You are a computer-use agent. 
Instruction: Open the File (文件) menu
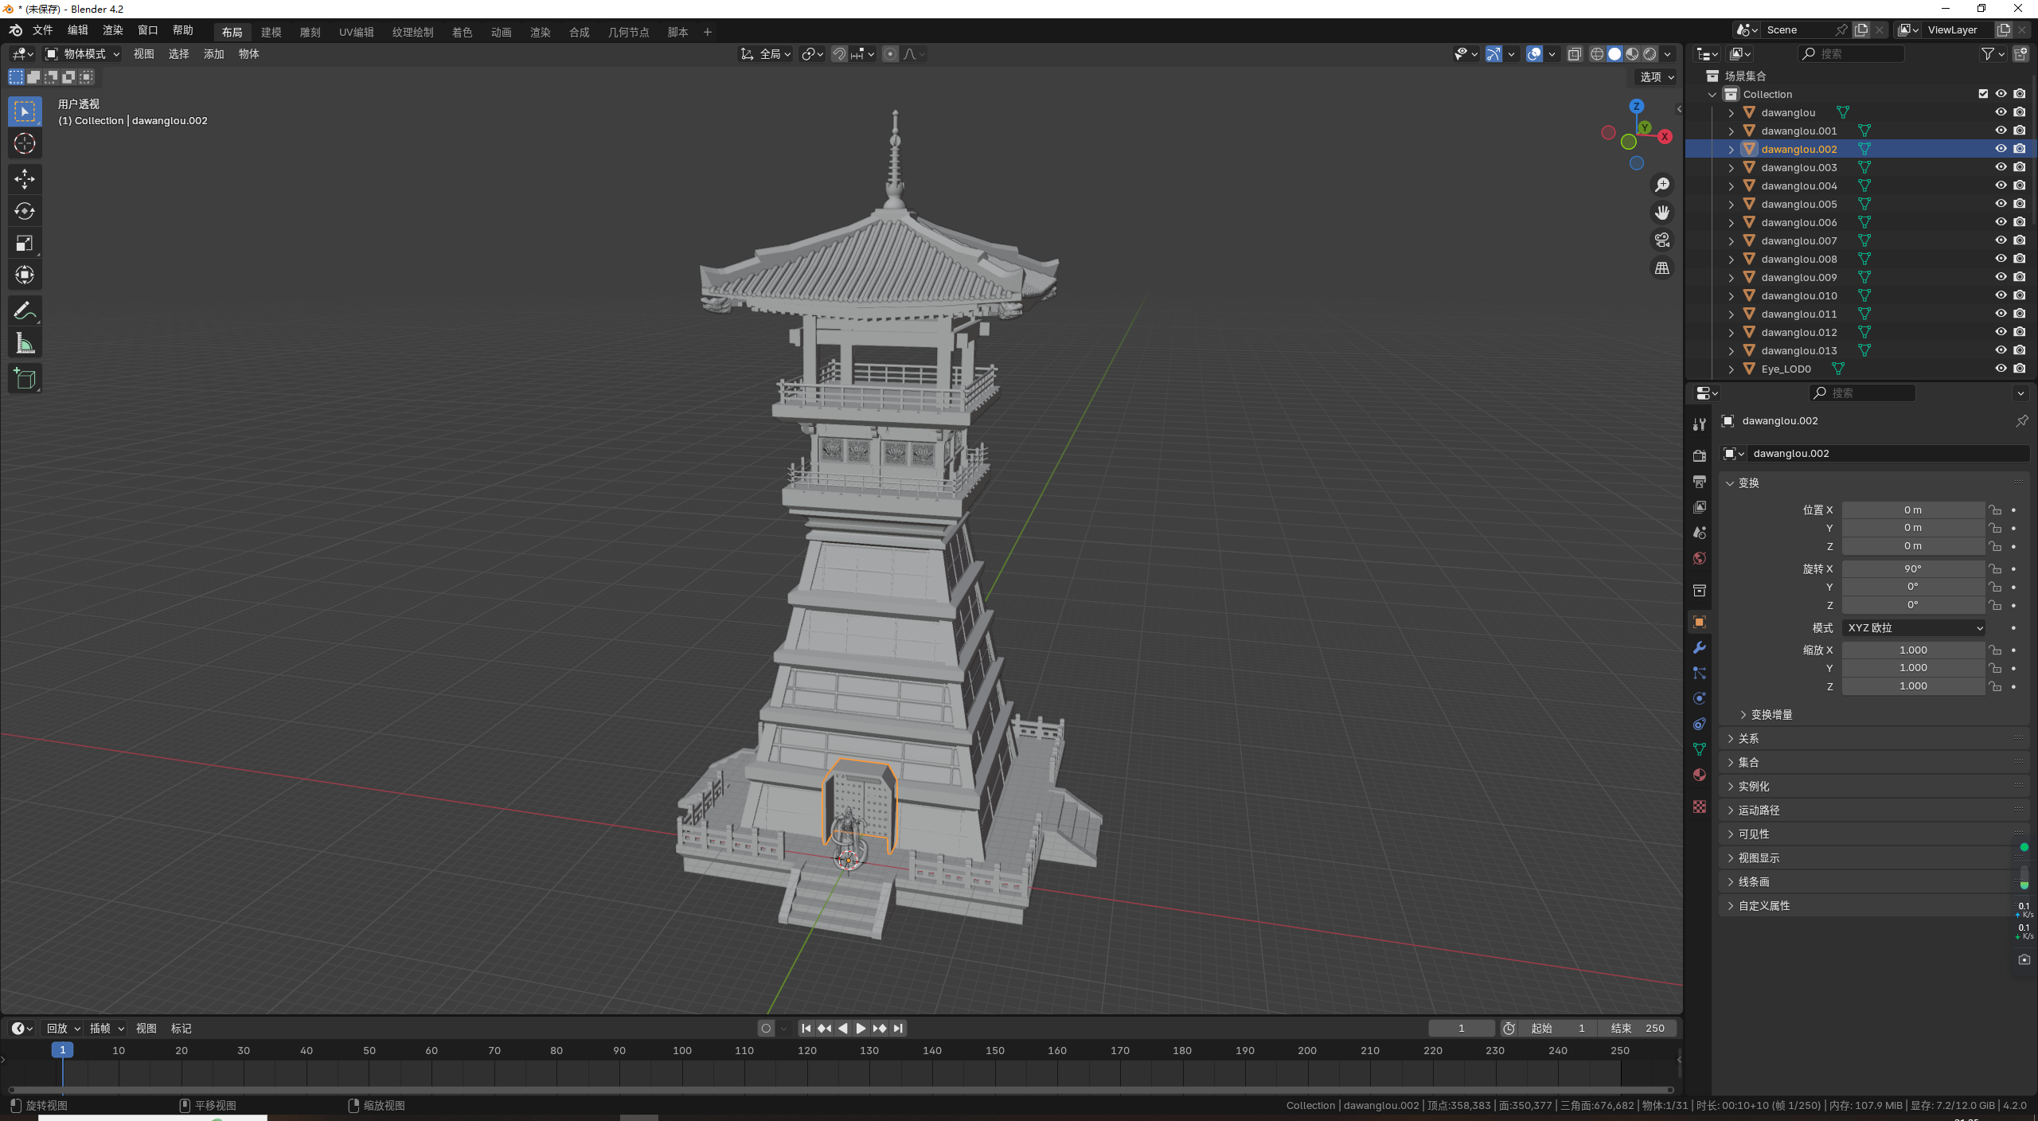click(x=42, y=30)
